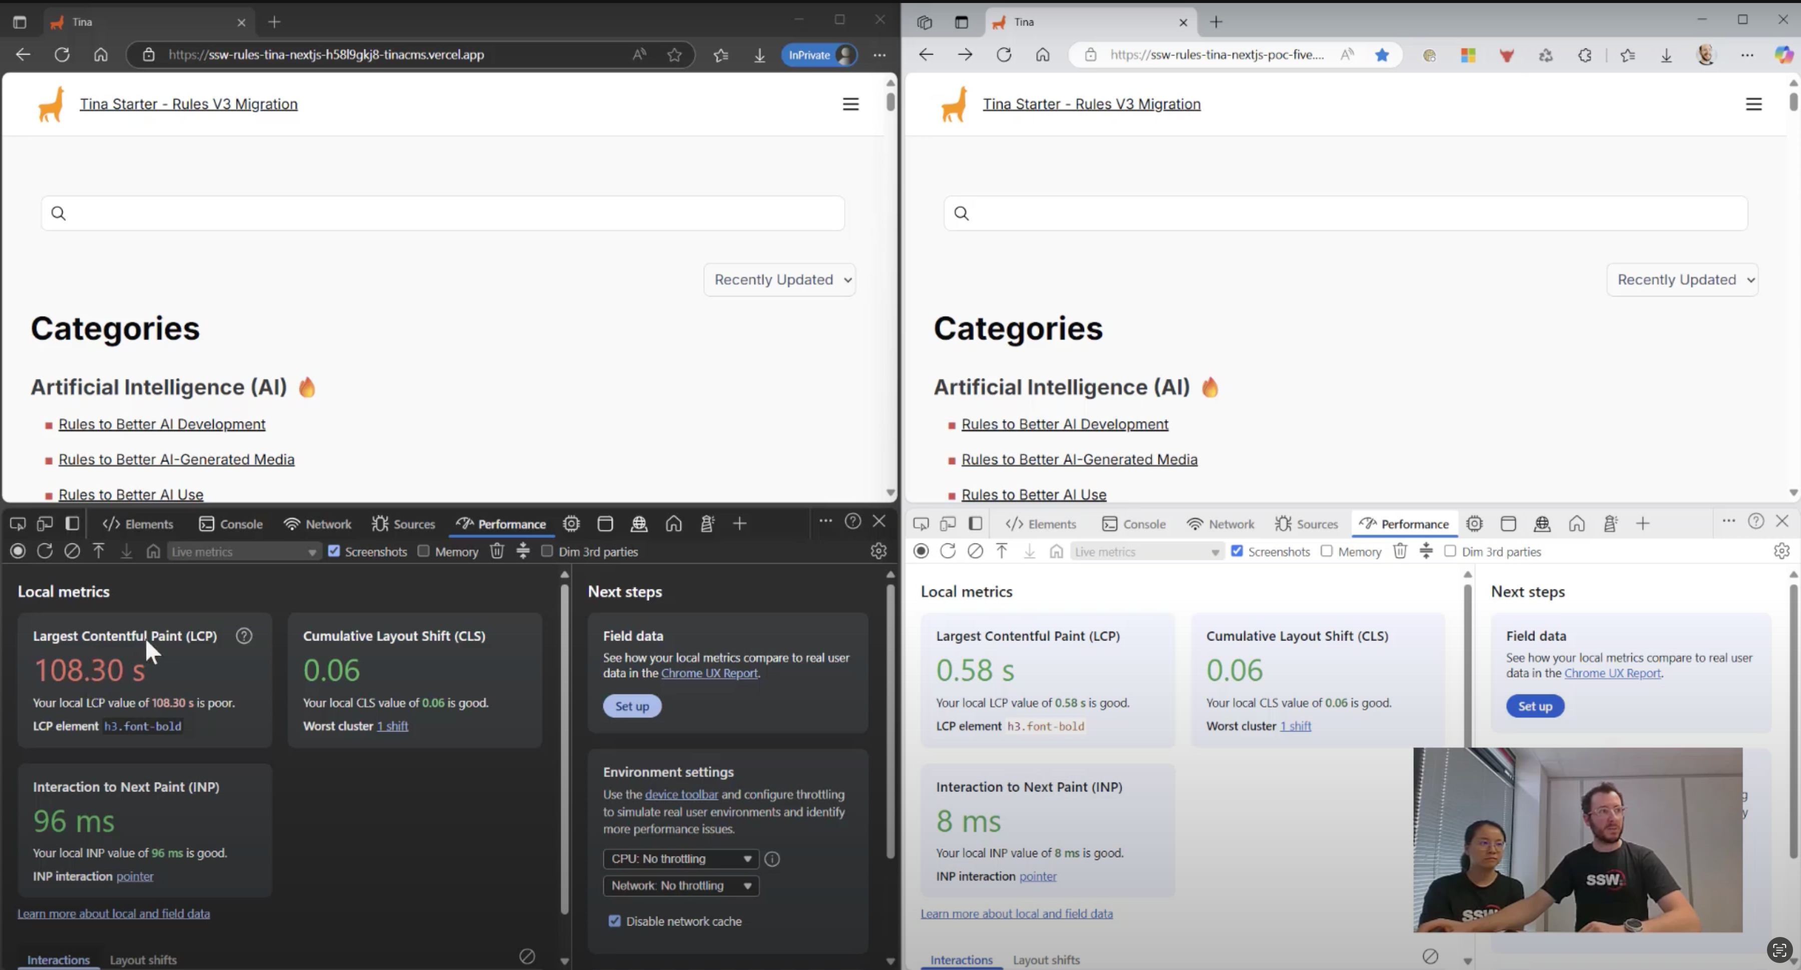
Task: Click the LCP help question mark icon
Action: (244, 636)
